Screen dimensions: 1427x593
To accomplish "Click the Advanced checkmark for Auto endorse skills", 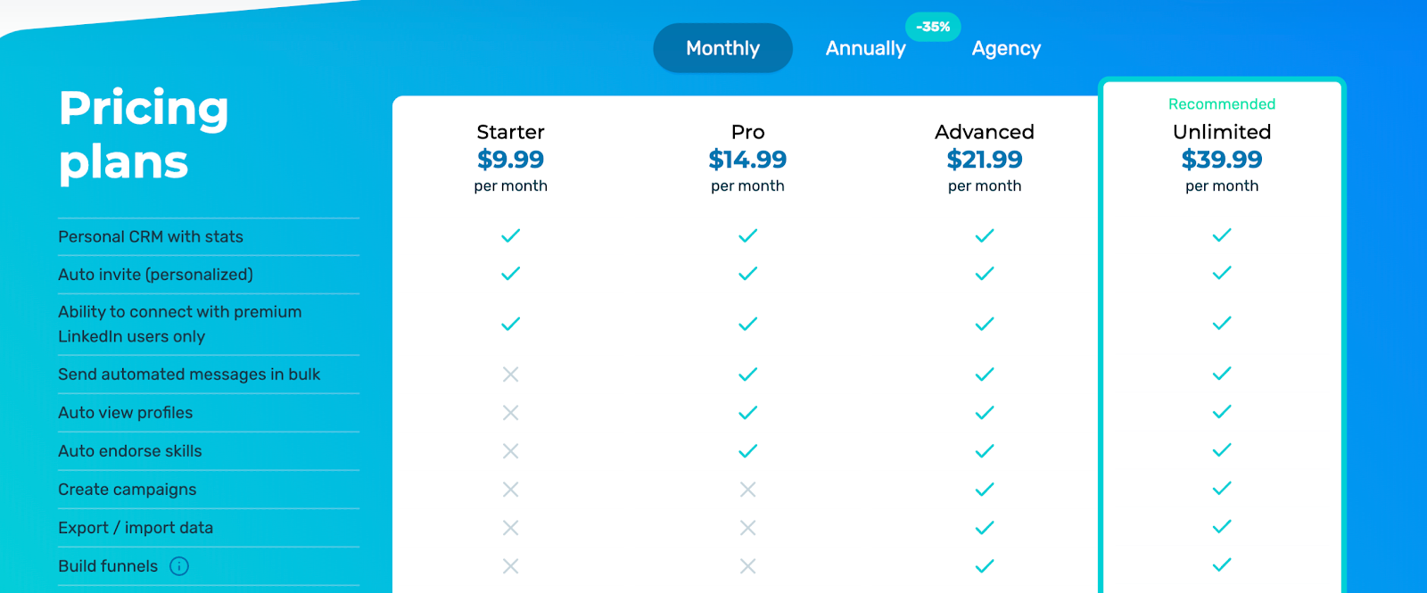I will [x=984, y=450].
